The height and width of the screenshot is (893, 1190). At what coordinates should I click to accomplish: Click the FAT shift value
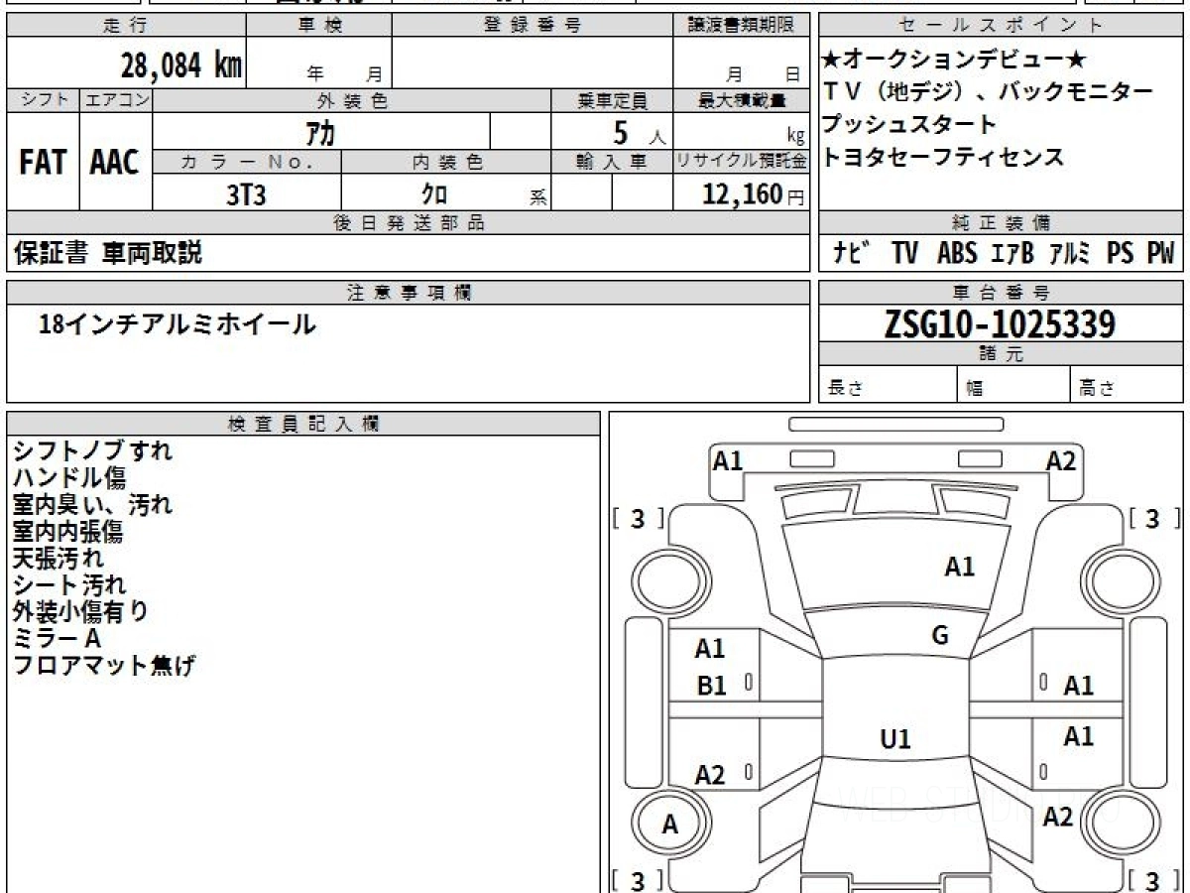click(x=43, y=163)
